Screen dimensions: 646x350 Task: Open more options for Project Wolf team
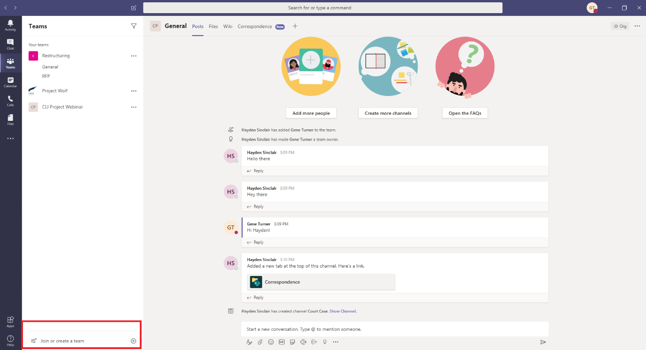tap(134, 91)
